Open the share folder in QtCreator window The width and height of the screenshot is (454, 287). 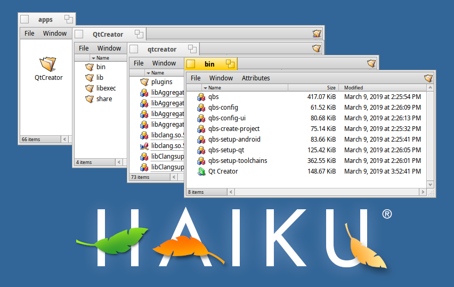(90, 99)
